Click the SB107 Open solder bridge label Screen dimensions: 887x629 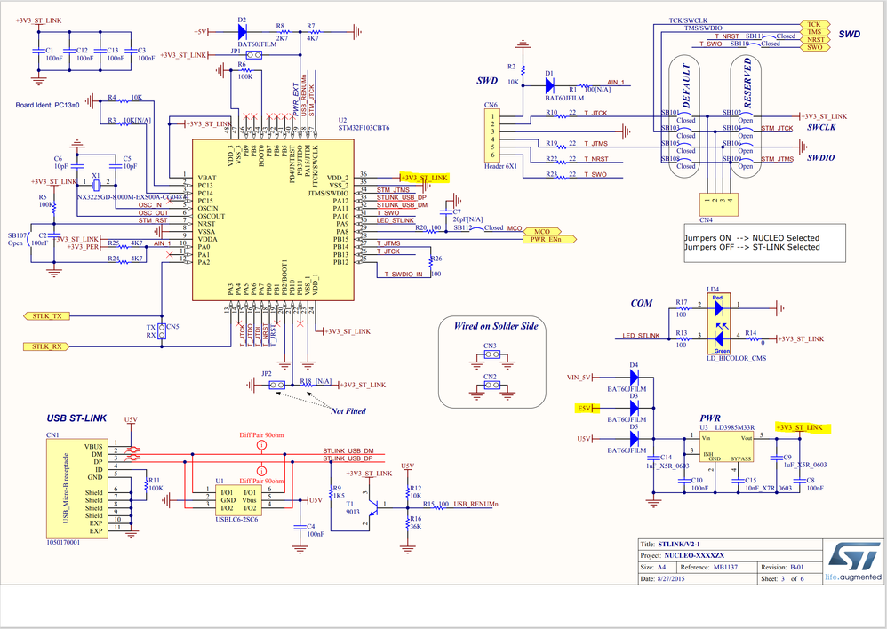(16, 239)
